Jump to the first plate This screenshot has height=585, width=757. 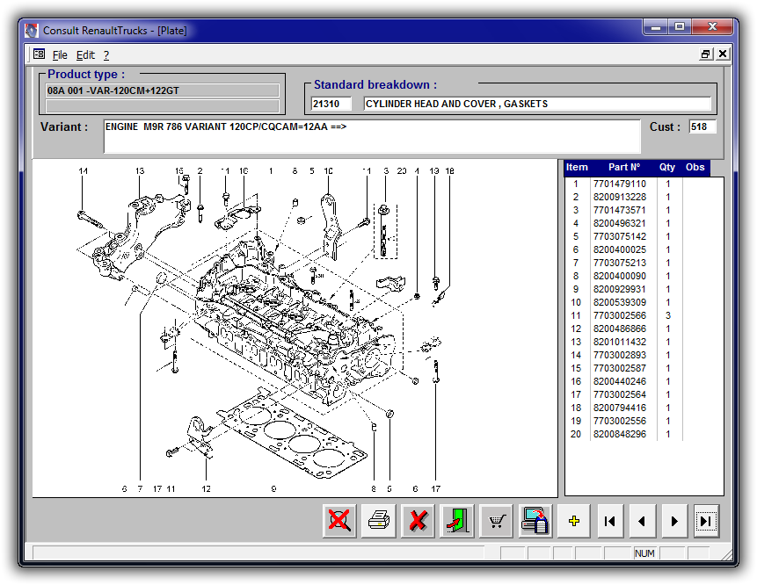610,521
